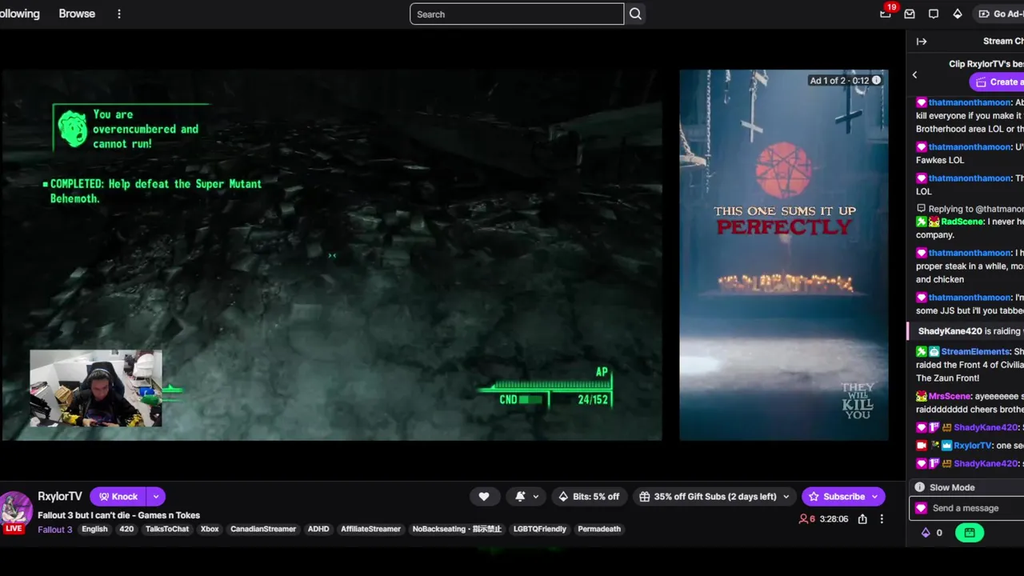The height and width of the screenshot is (576, 1024).
Task: Click inside the Search input field
Action: tap(517, 14)
